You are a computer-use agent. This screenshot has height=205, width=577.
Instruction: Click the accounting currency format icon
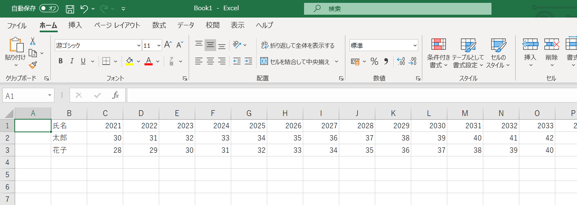(x=355, y=62)
